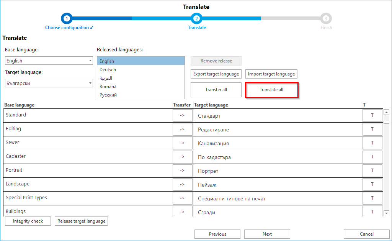
Task: Click the Export target language button
Action: [x=216, y=74]
